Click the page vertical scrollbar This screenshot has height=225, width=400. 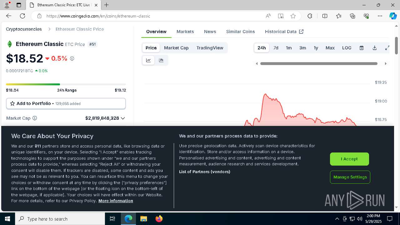(x=397, y=45)
